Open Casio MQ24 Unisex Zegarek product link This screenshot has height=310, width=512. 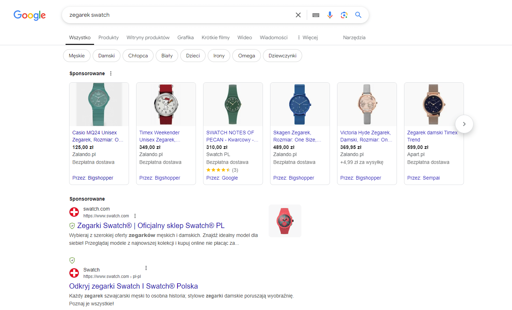pos(98,136)
